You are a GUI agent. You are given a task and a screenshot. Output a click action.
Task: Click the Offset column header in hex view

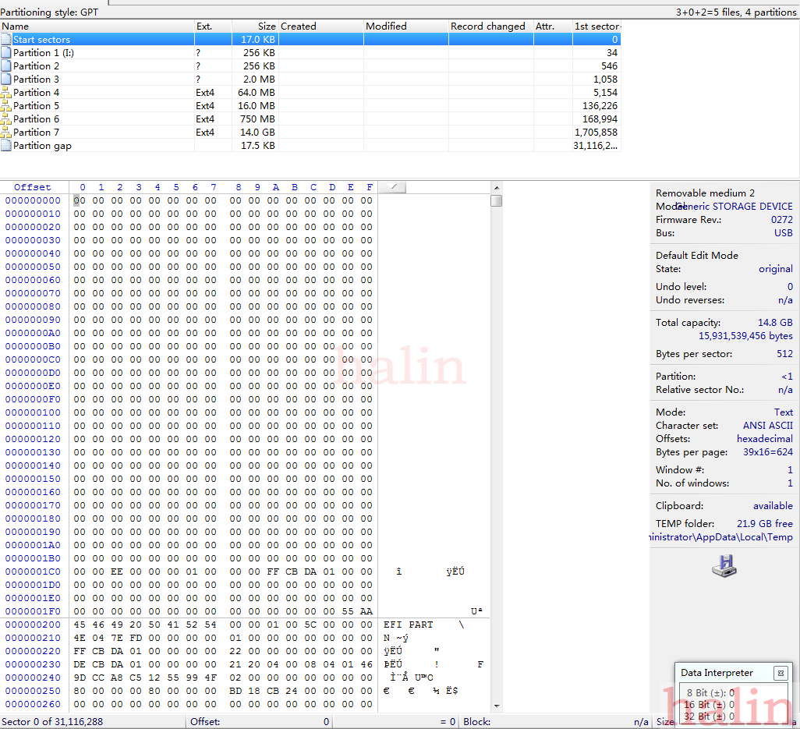click(33, 187)
